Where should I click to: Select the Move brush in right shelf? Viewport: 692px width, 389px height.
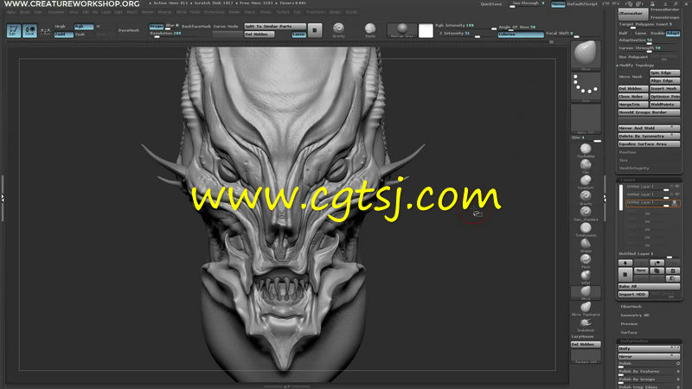[586, 292]
